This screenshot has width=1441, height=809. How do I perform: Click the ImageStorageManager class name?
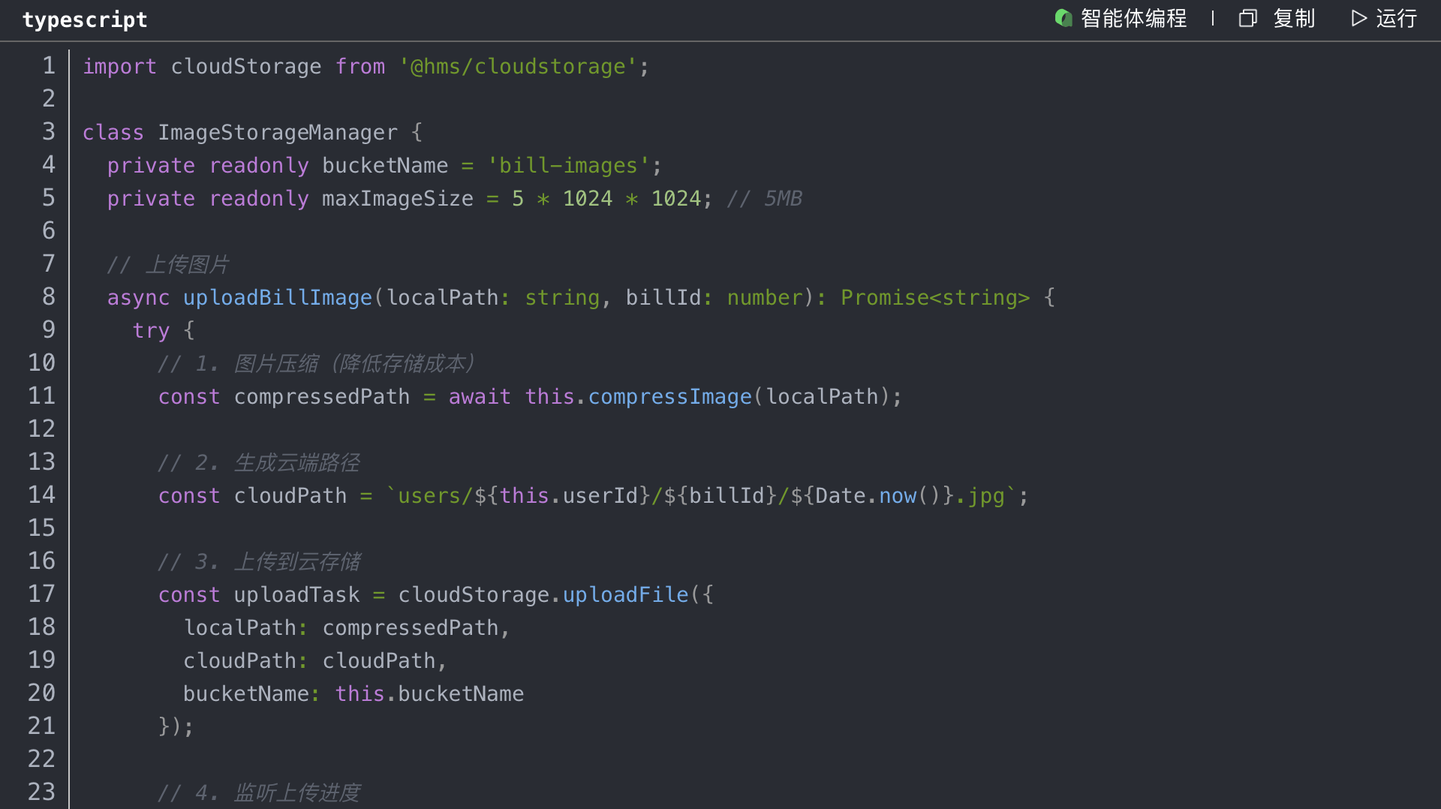point(278,133)
